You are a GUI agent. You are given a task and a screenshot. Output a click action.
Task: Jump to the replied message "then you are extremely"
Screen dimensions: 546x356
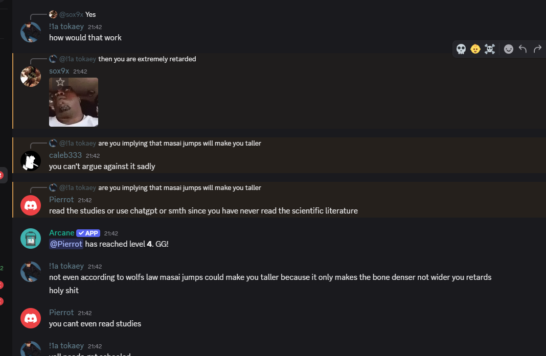pyautogui.click(x=147, y=59)
